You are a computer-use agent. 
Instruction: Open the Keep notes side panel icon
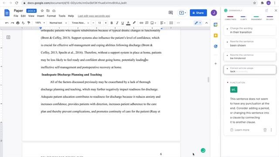(x=216, y=35)
